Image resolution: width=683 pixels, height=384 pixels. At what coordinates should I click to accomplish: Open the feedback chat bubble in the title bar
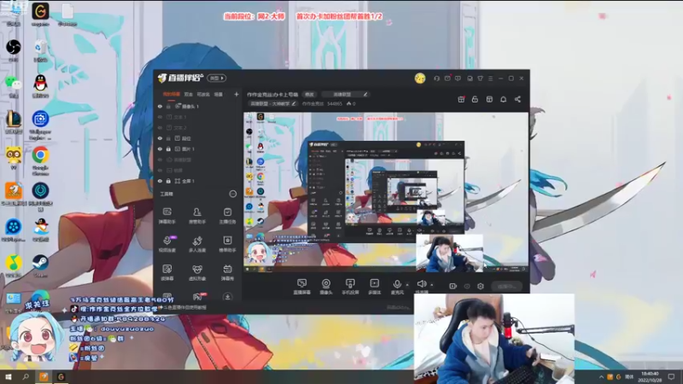(x=458, y=79)
